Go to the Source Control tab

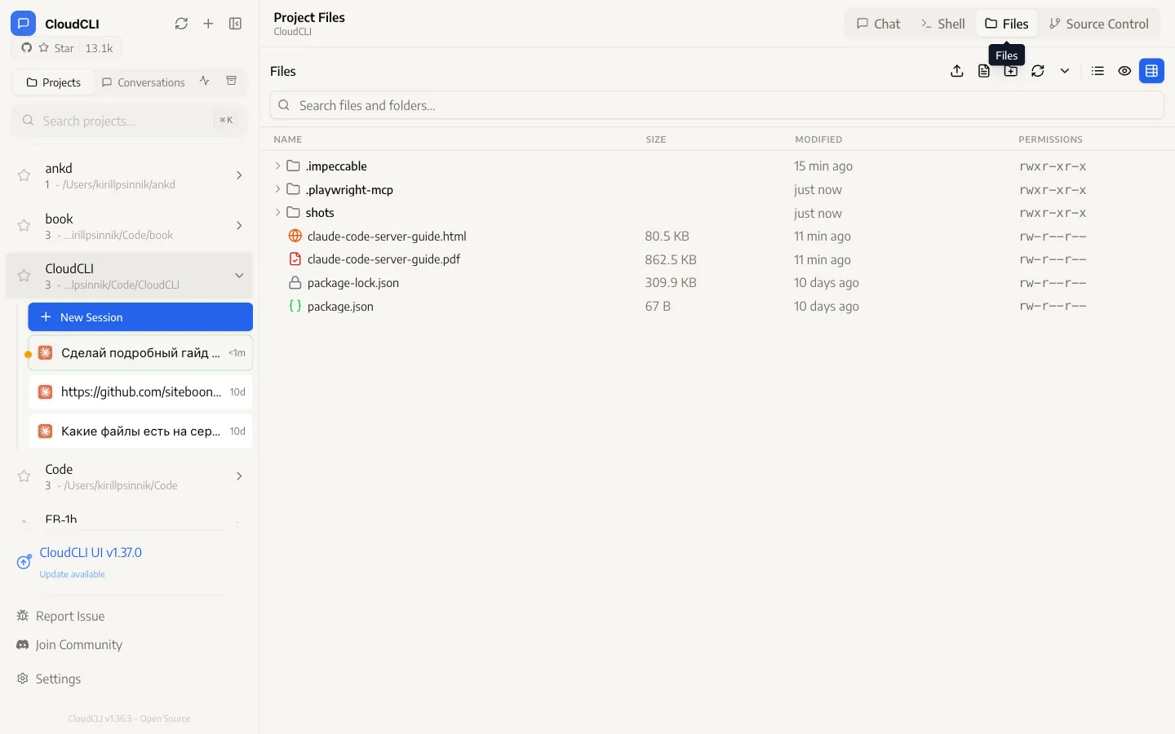coord(1099,24)
